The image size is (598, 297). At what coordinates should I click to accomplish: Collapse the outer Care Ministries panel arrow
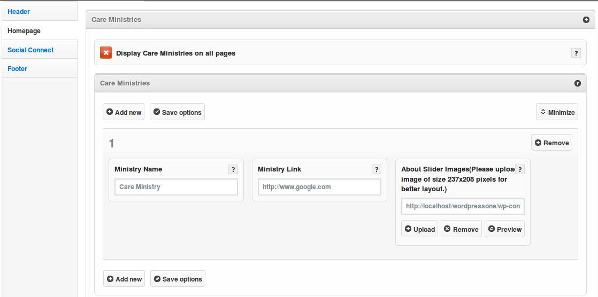586,20
